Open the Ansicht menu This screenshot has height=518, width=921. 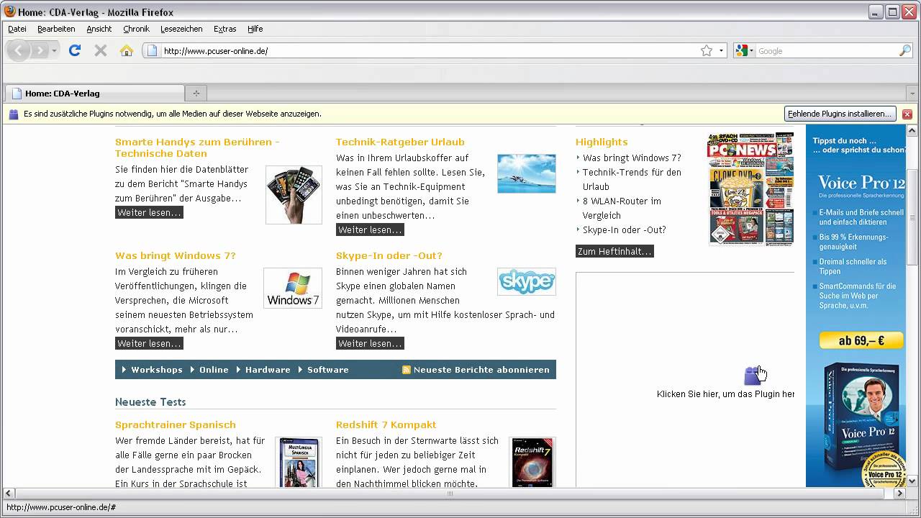tap(99, 29)
